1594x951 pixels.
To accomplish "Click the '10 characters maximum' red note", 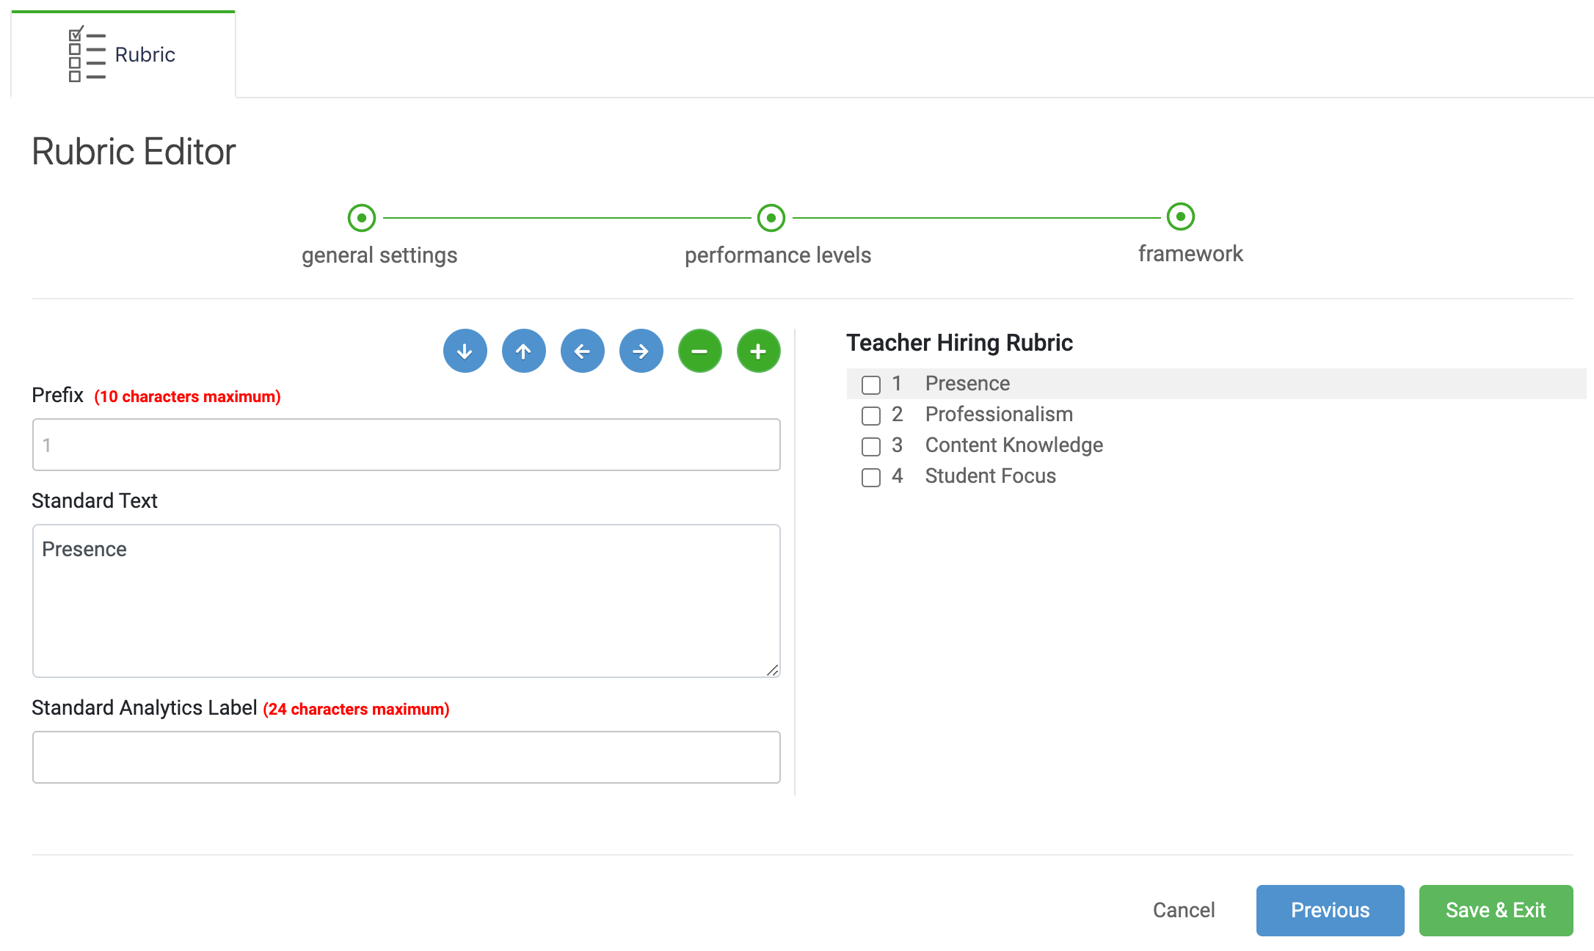I will click(187, 397).
